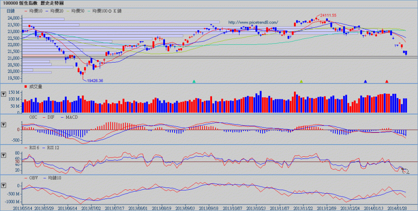418x211 pixels.
Task: Click the red triangle marker
Action: tap(387, 81)
